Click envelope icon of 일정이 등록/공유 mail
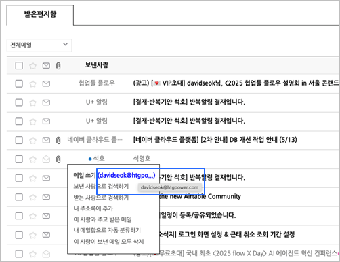The height and width of the screenshot is (262, 340). [x=46, y=216]
